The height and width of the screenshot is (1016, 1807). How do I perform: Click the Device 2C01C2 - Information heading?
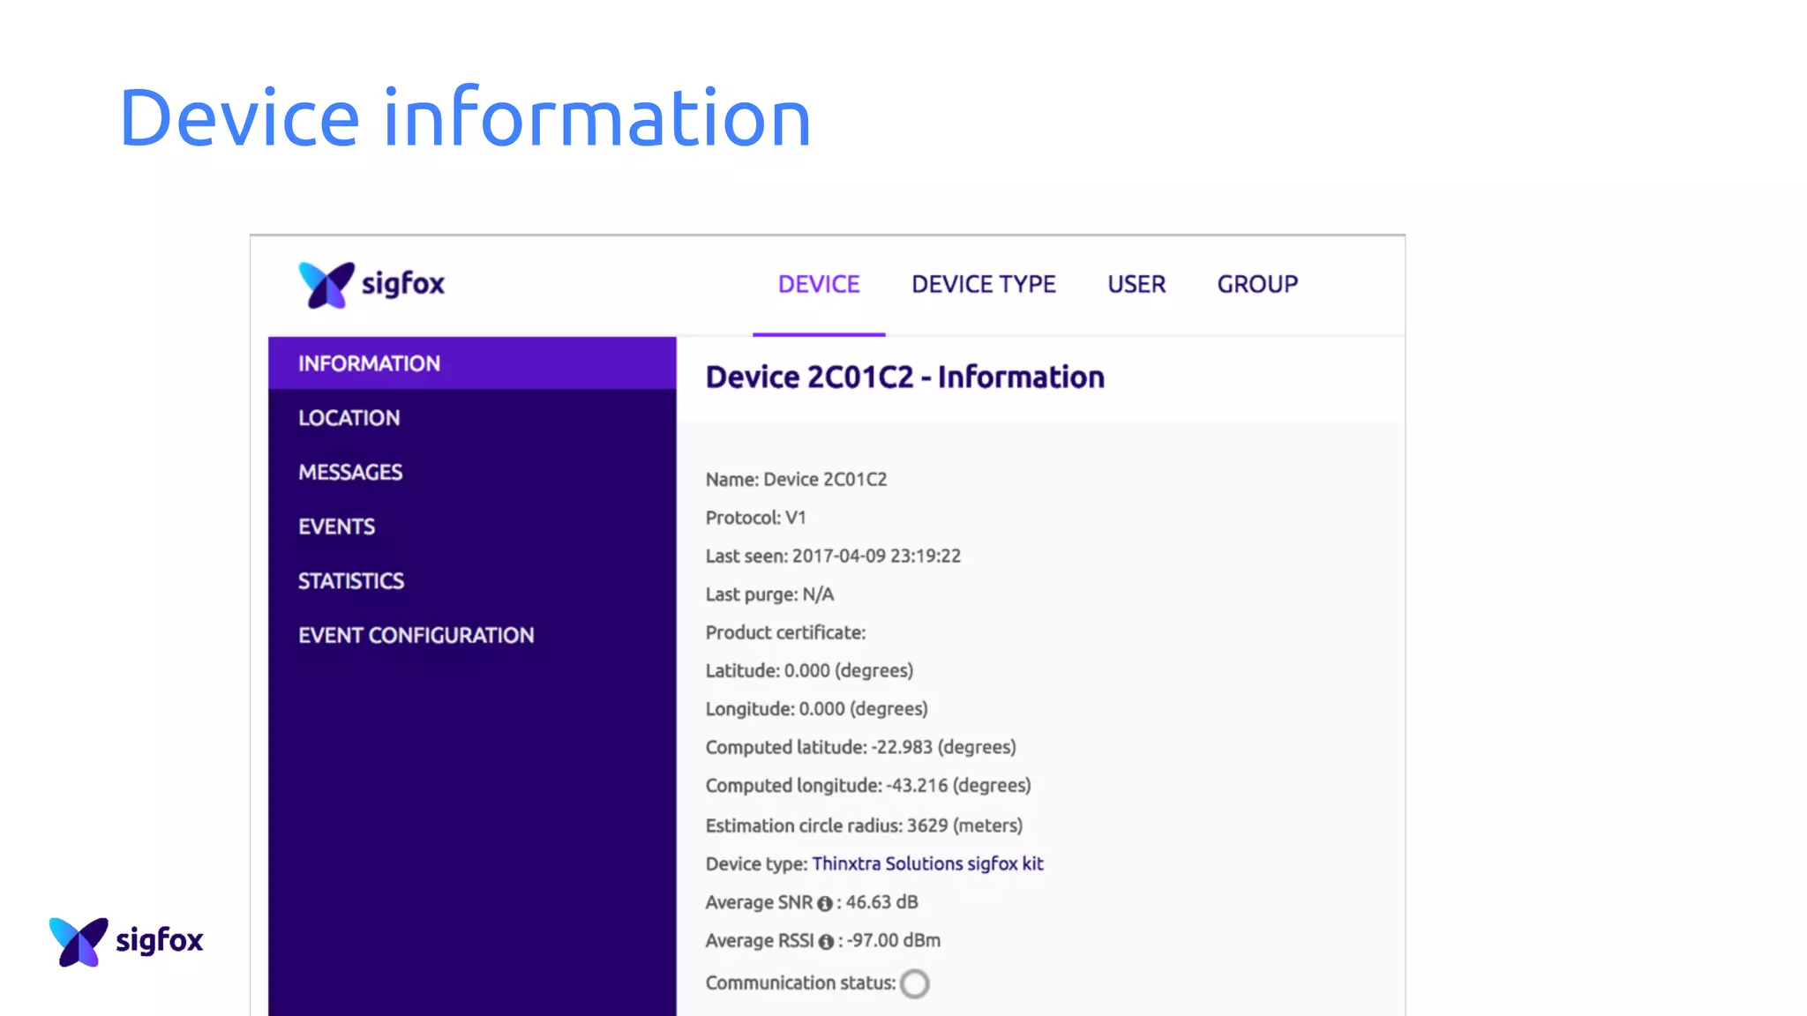point(904,377)
